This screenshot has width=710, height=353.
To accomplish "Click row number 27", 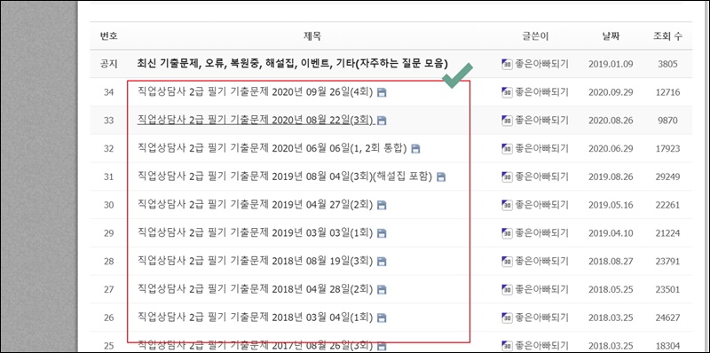I will pos(108,290).
